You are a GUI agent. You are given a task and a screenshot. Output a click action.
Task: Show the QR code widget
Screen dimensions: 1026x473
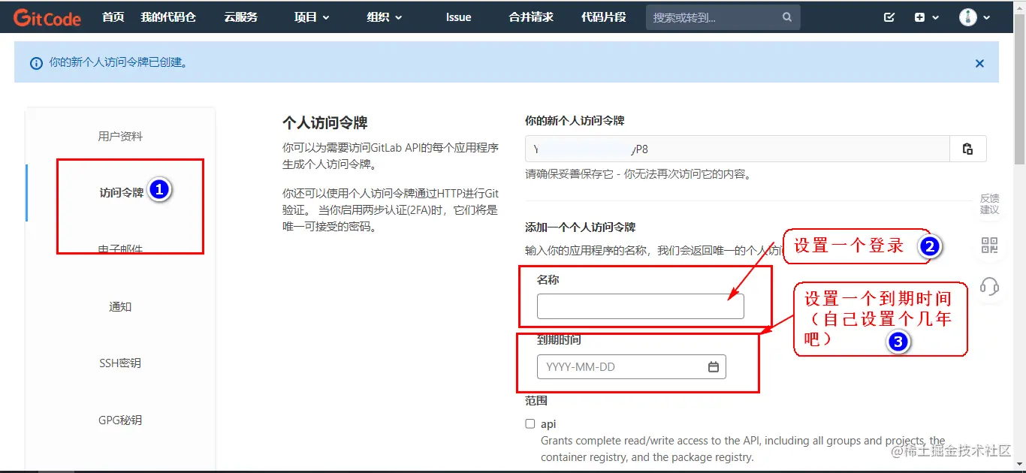point(989,245)
